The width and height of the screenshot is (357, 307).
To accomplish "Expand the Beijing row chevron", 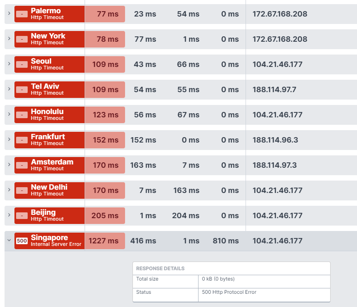I will click(x=9, y=215).
